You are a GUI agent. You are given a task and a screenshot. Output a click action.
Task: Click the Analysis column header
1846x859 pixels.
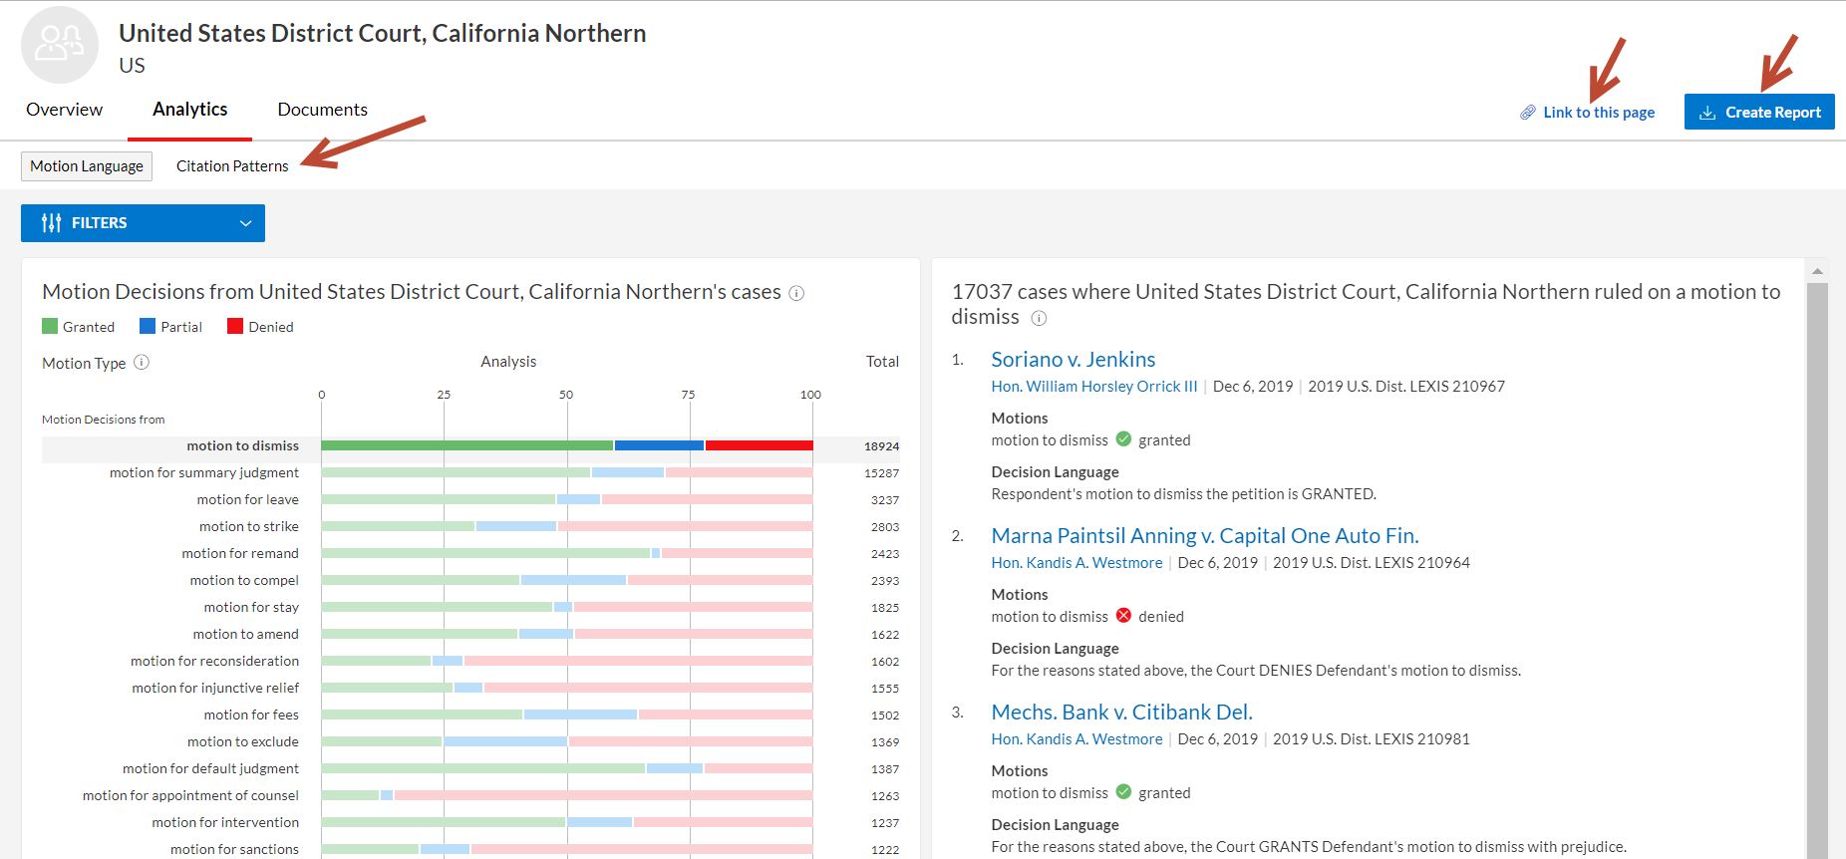508,362
